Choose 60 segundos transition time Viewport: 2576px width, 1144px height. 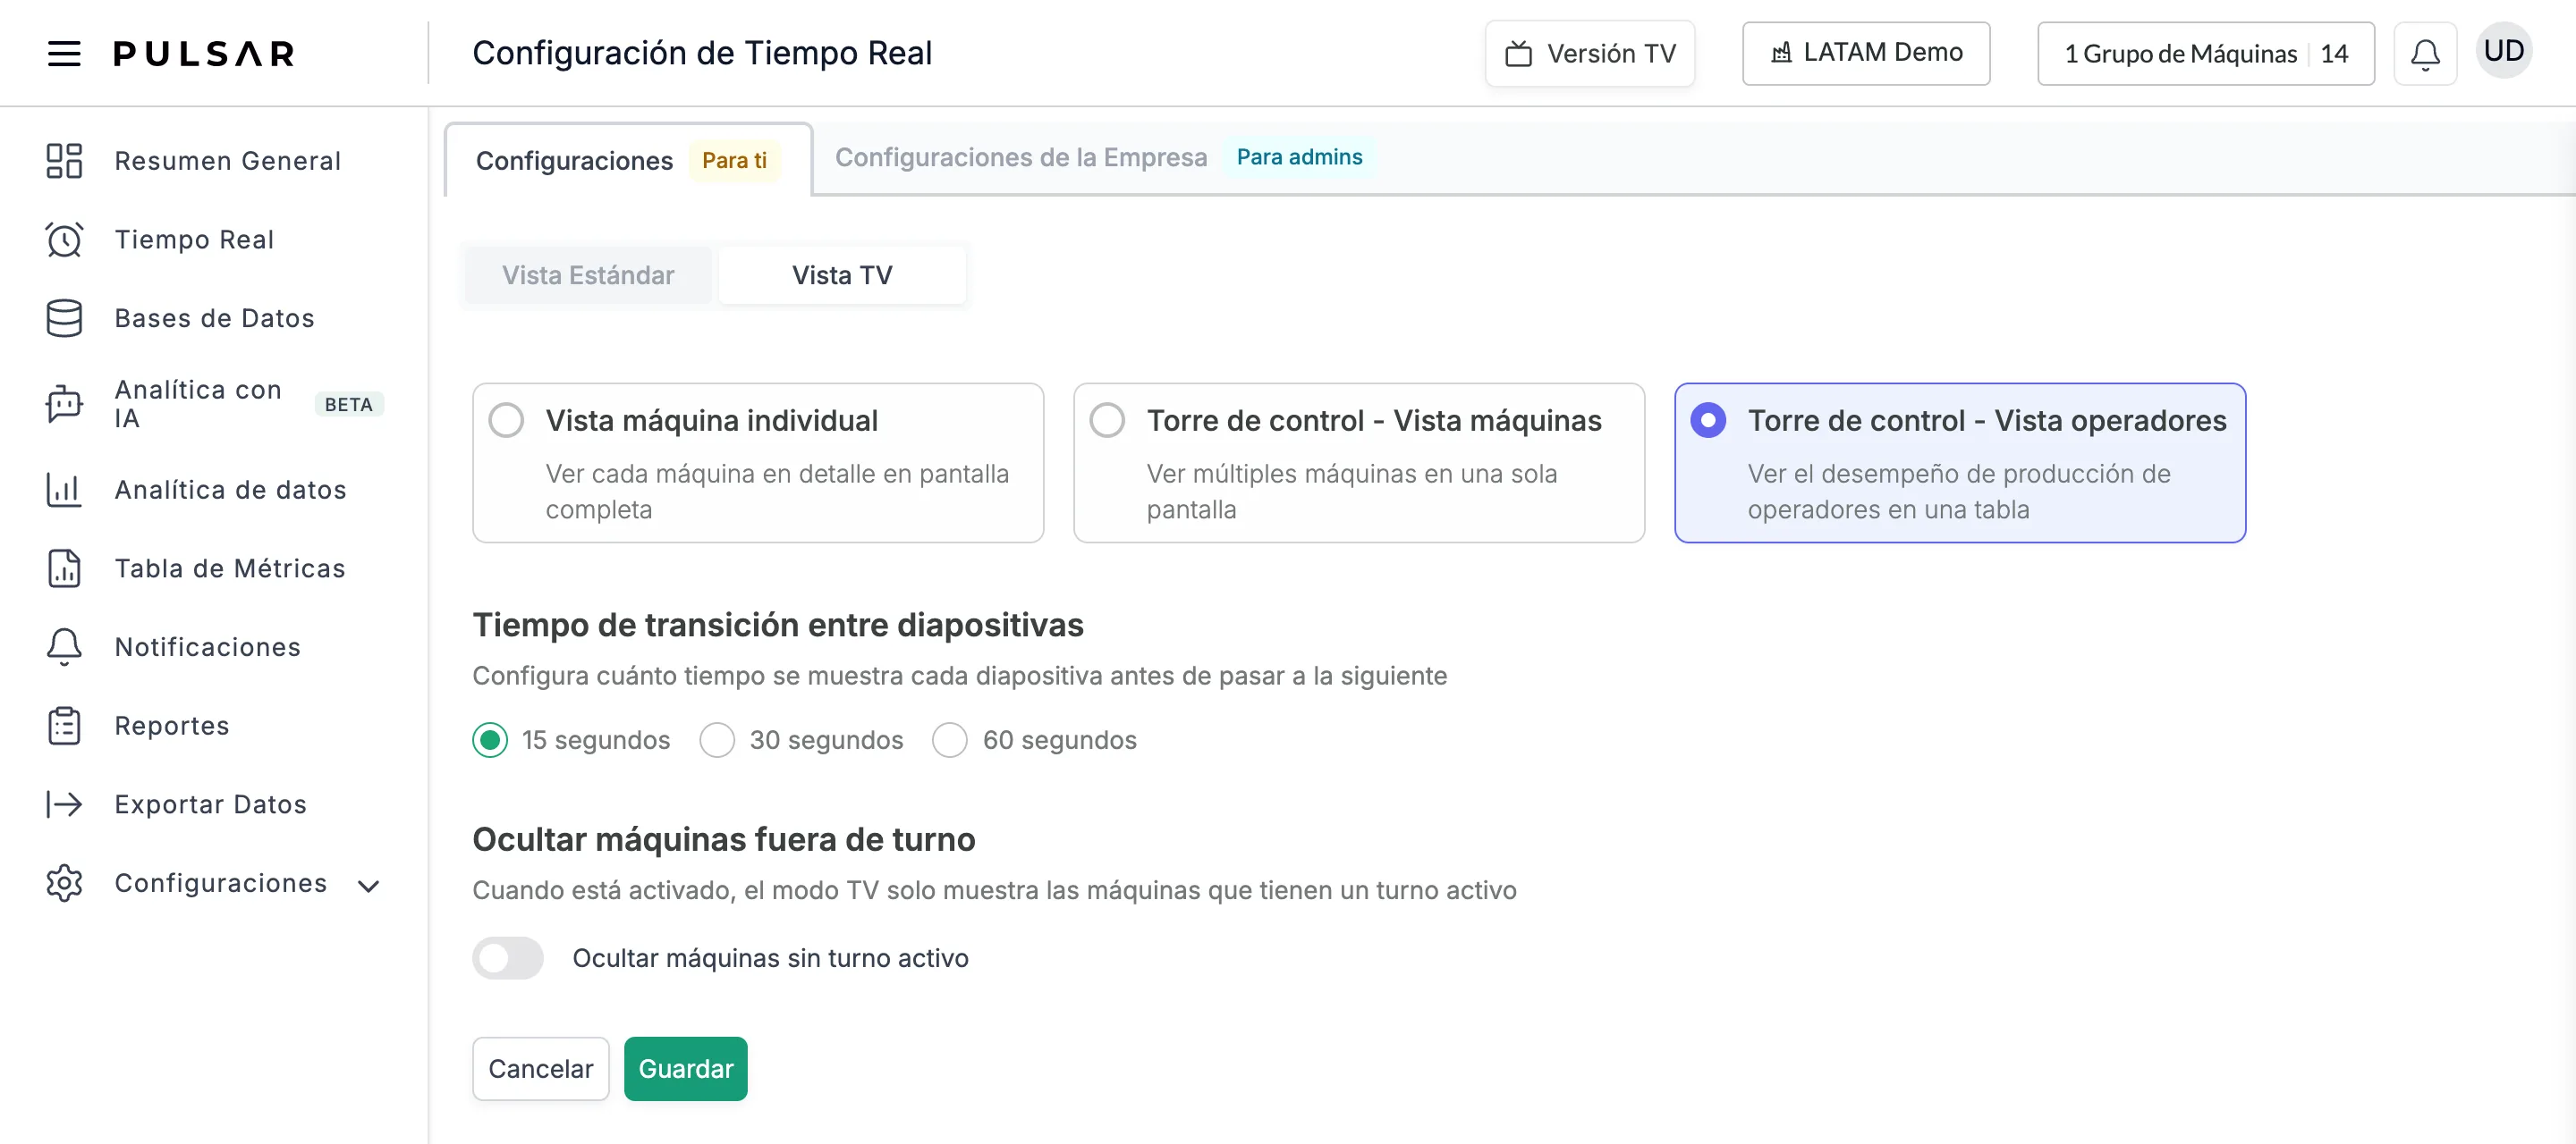tap(949, 740)
